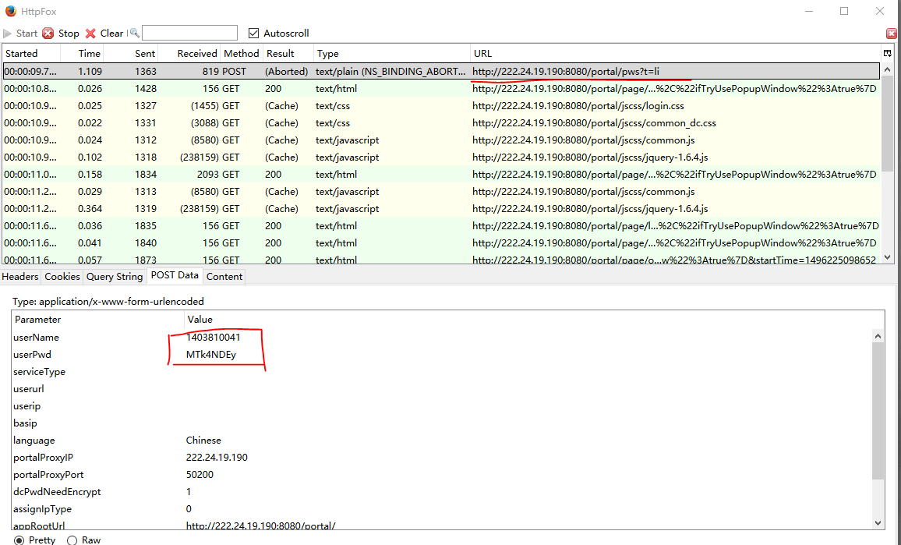
Task: Click the dcPwdNeedEncrypt parameter row
Action: [x=443, y=492]
